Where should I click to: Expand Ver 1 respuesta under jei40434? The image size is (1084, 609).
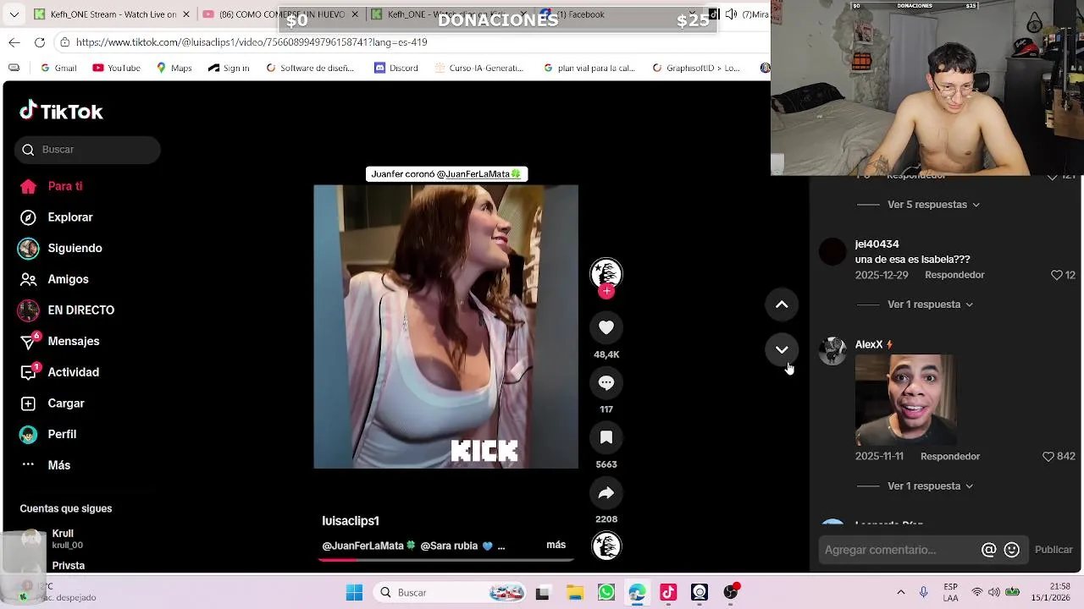(930, 304)
